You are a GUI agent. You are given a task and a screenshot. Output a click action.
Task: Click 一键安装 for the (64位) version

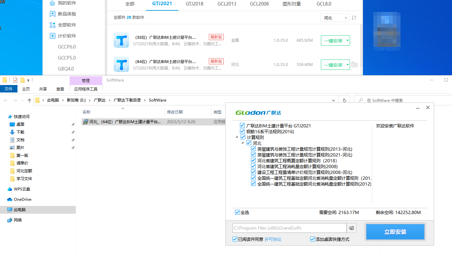pyautogui.click(x=333, y=65)
